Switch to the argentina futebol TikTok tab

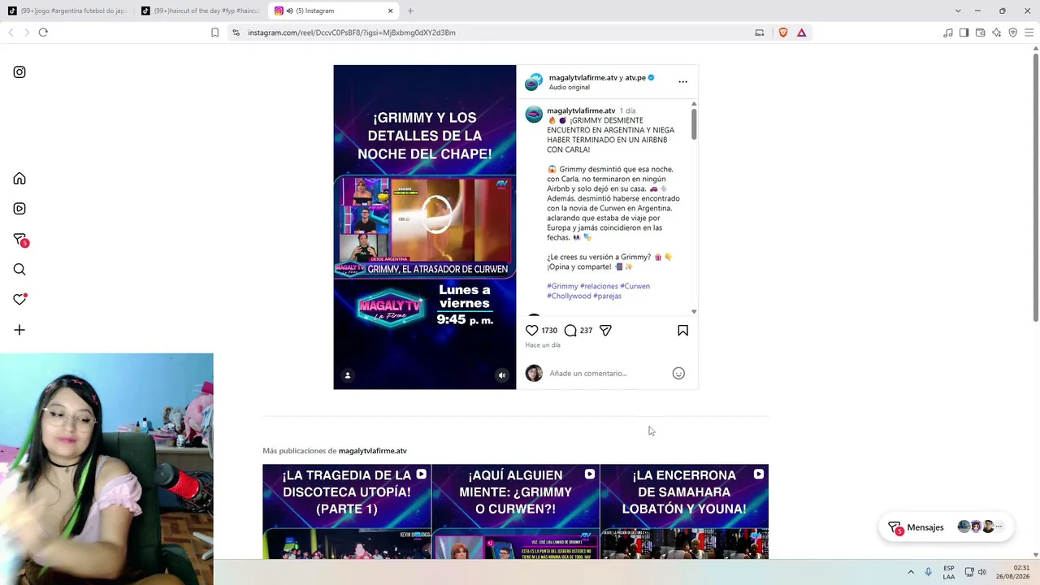[67, 11]
